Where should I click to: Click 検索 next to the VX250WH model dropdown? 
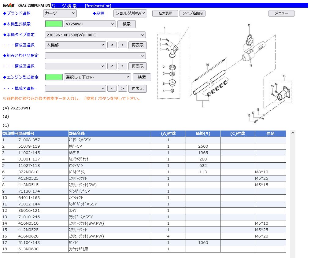[127, 24]
